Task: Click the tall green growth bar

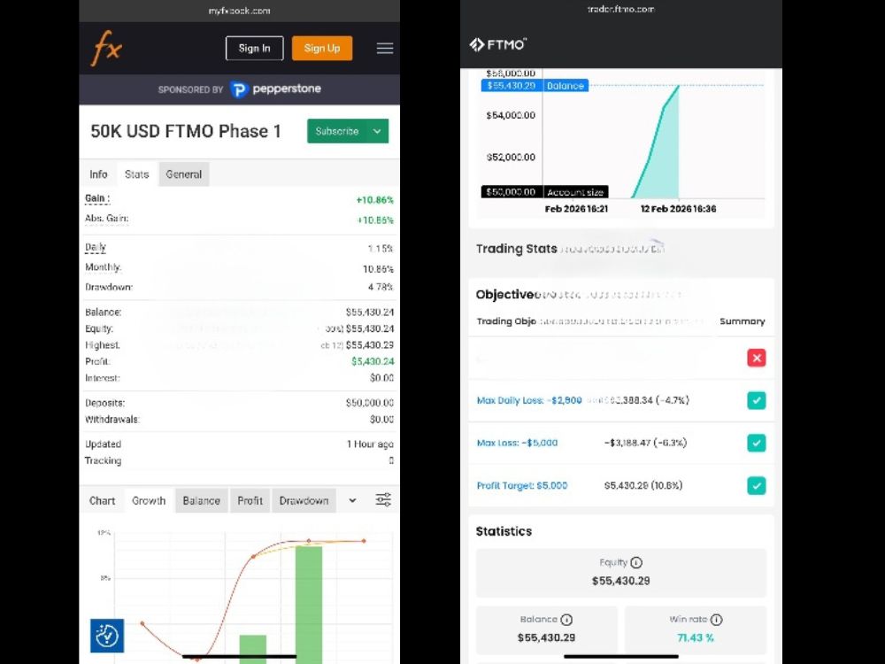Action: (x=309, y=604)
